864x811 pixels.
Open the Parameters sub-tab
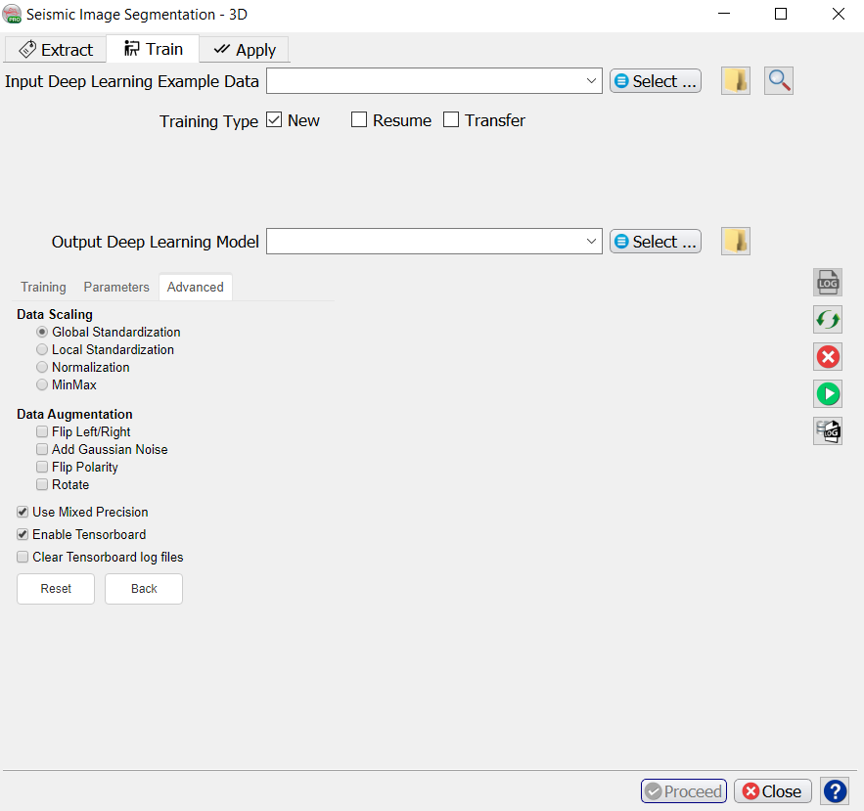pyautogui.click(x=116, y=287)
